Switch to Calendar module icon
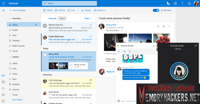Image resolution: width=200 pixels, height=104 pixels. click(x=3, y=82)
